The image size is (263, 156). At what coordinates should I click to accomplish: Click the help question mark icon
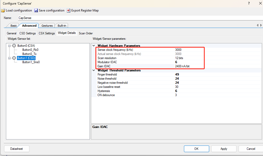click(x=249, y=3)
